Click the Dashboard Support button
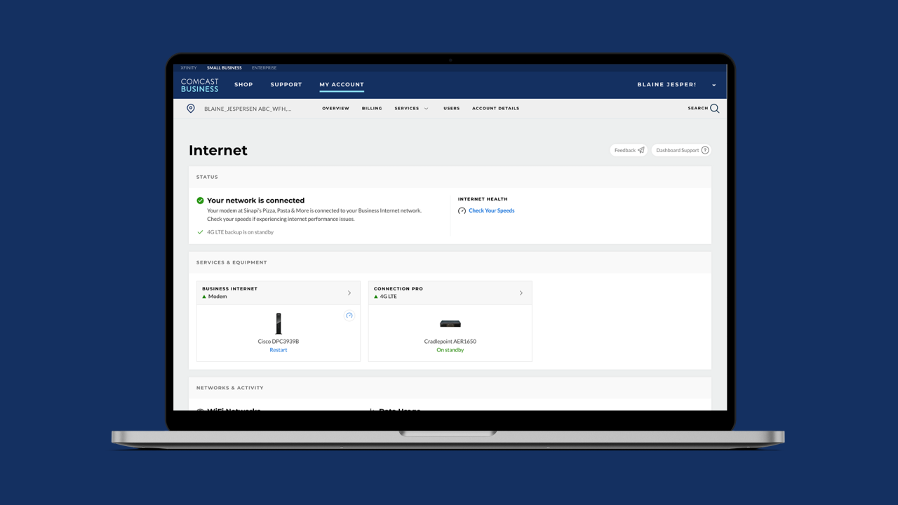This screenshot has width=898, height=505. click(x=681, y=150)
